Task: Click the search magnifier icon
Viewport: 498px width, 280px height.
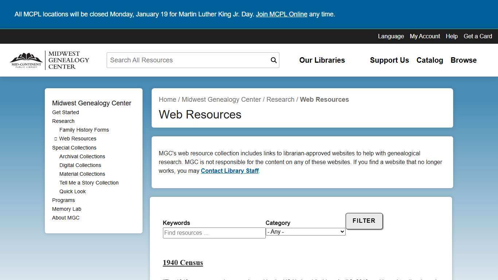Action: (273, 60)
